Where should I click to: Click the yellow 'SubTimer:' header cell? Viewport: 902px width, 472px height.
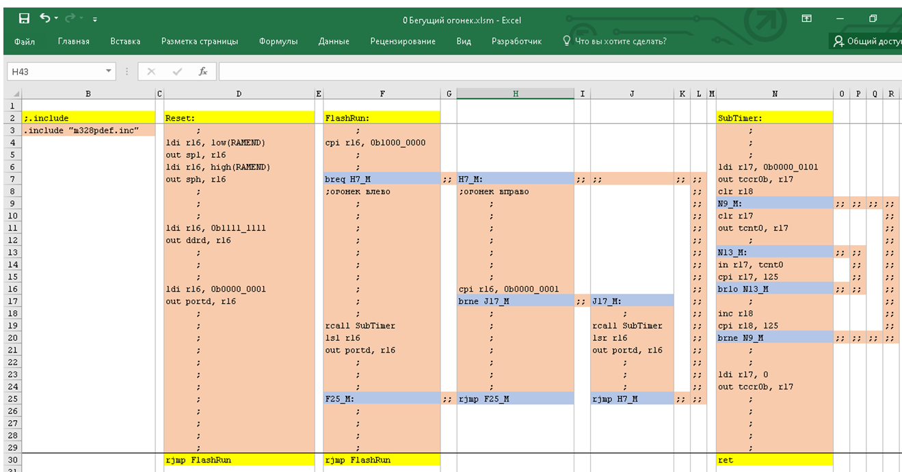[x=775, y=118]
